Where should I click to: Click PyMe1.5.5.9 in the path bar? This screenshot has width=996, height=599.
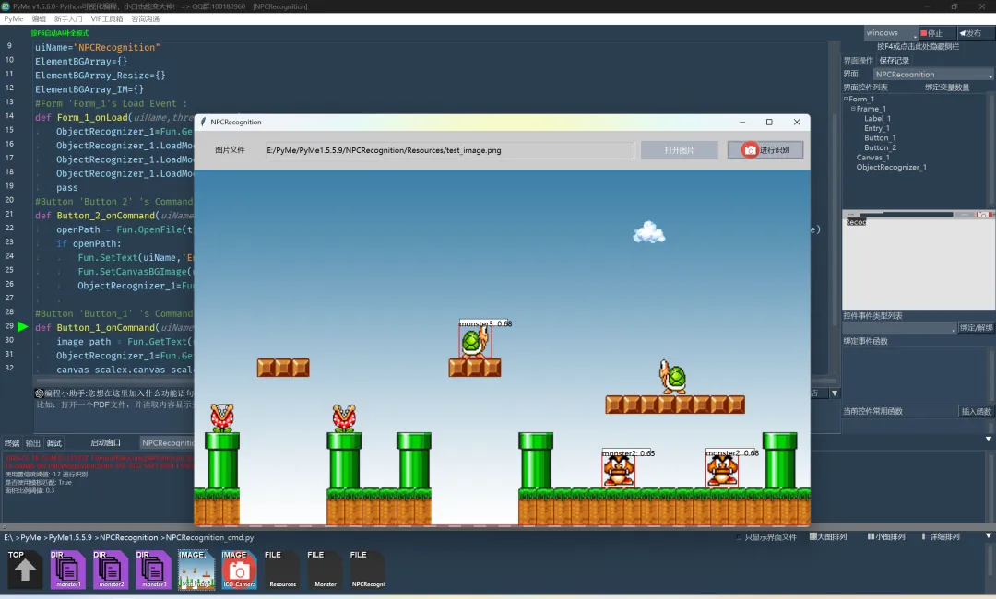[70, 537]
